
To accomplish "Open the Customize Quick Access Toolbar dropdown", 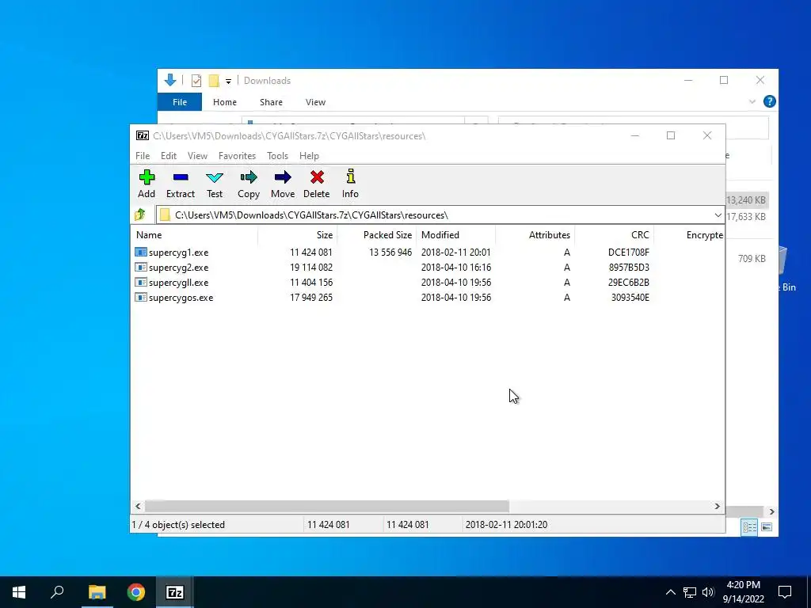I will (228, 82).
